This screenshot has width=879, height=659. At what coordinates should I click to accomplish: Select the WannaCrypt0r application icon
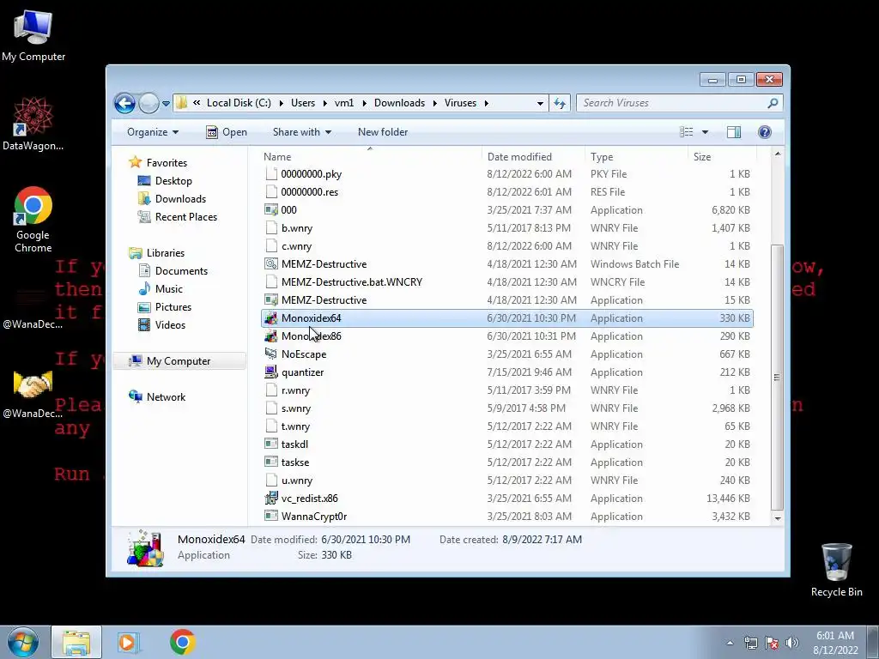[271, 516]
